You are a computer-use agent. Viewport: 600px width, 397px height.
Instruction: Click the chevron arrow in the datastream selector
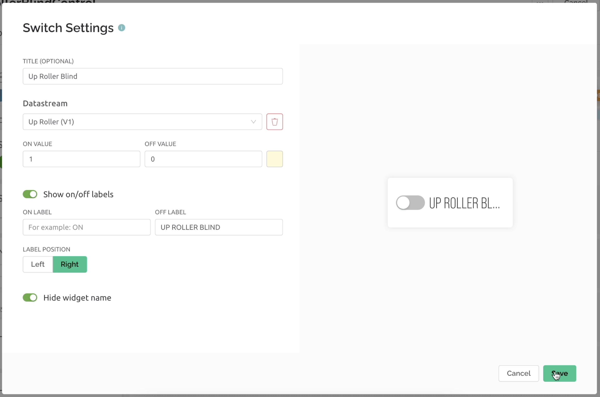point(253,122)
